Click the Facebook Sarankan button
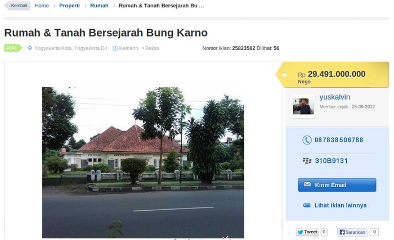Image resolution: width=394 pixels, height=240 pixels. point(352,232)
